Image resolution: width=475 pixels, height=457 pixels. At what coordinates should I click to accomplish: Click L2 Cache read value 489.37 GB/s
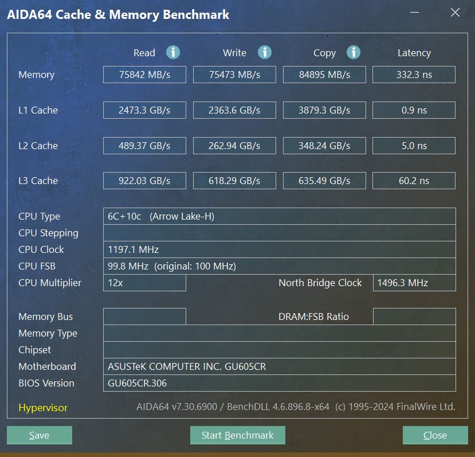pyautogui.click(x=144, y=146)
